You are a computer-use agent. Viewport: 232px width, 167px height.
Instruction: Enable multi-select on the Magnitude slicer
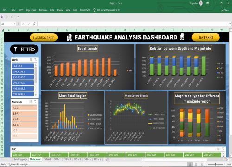[31, 102]
